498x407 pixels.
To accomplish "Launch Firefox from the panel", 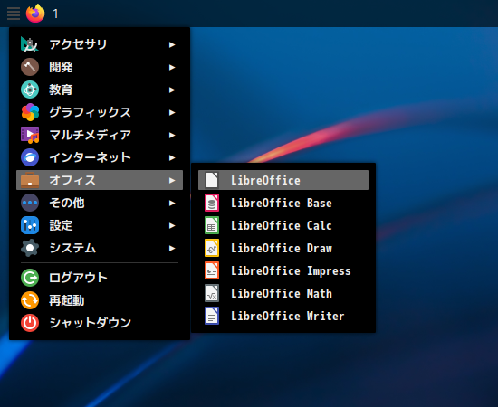I will coord(35,14).
